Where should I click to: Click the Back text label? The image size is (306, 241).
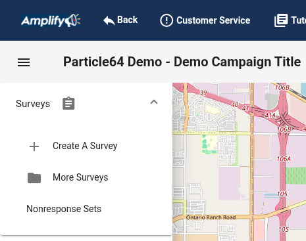[127, 20]
